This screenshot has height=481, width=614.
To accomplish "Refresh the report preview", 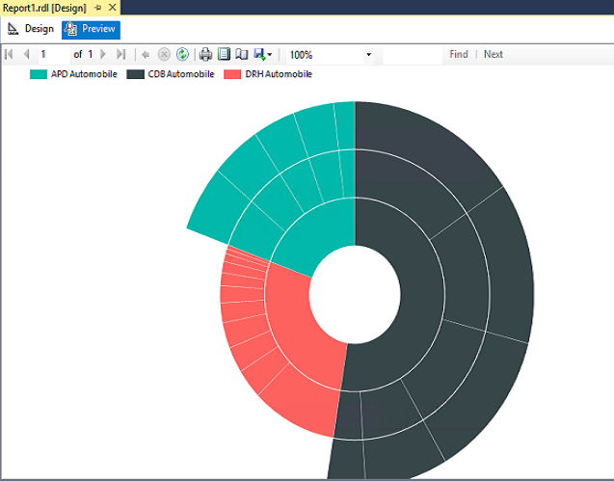I will click(182, 55).
